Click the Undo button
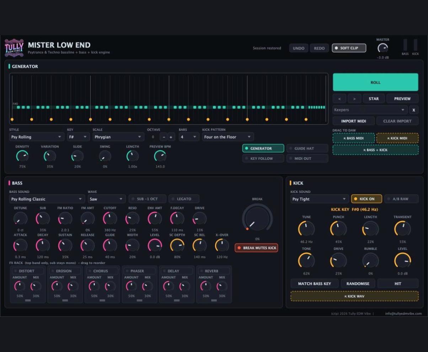The image size is (428, 352). point(299,48)
